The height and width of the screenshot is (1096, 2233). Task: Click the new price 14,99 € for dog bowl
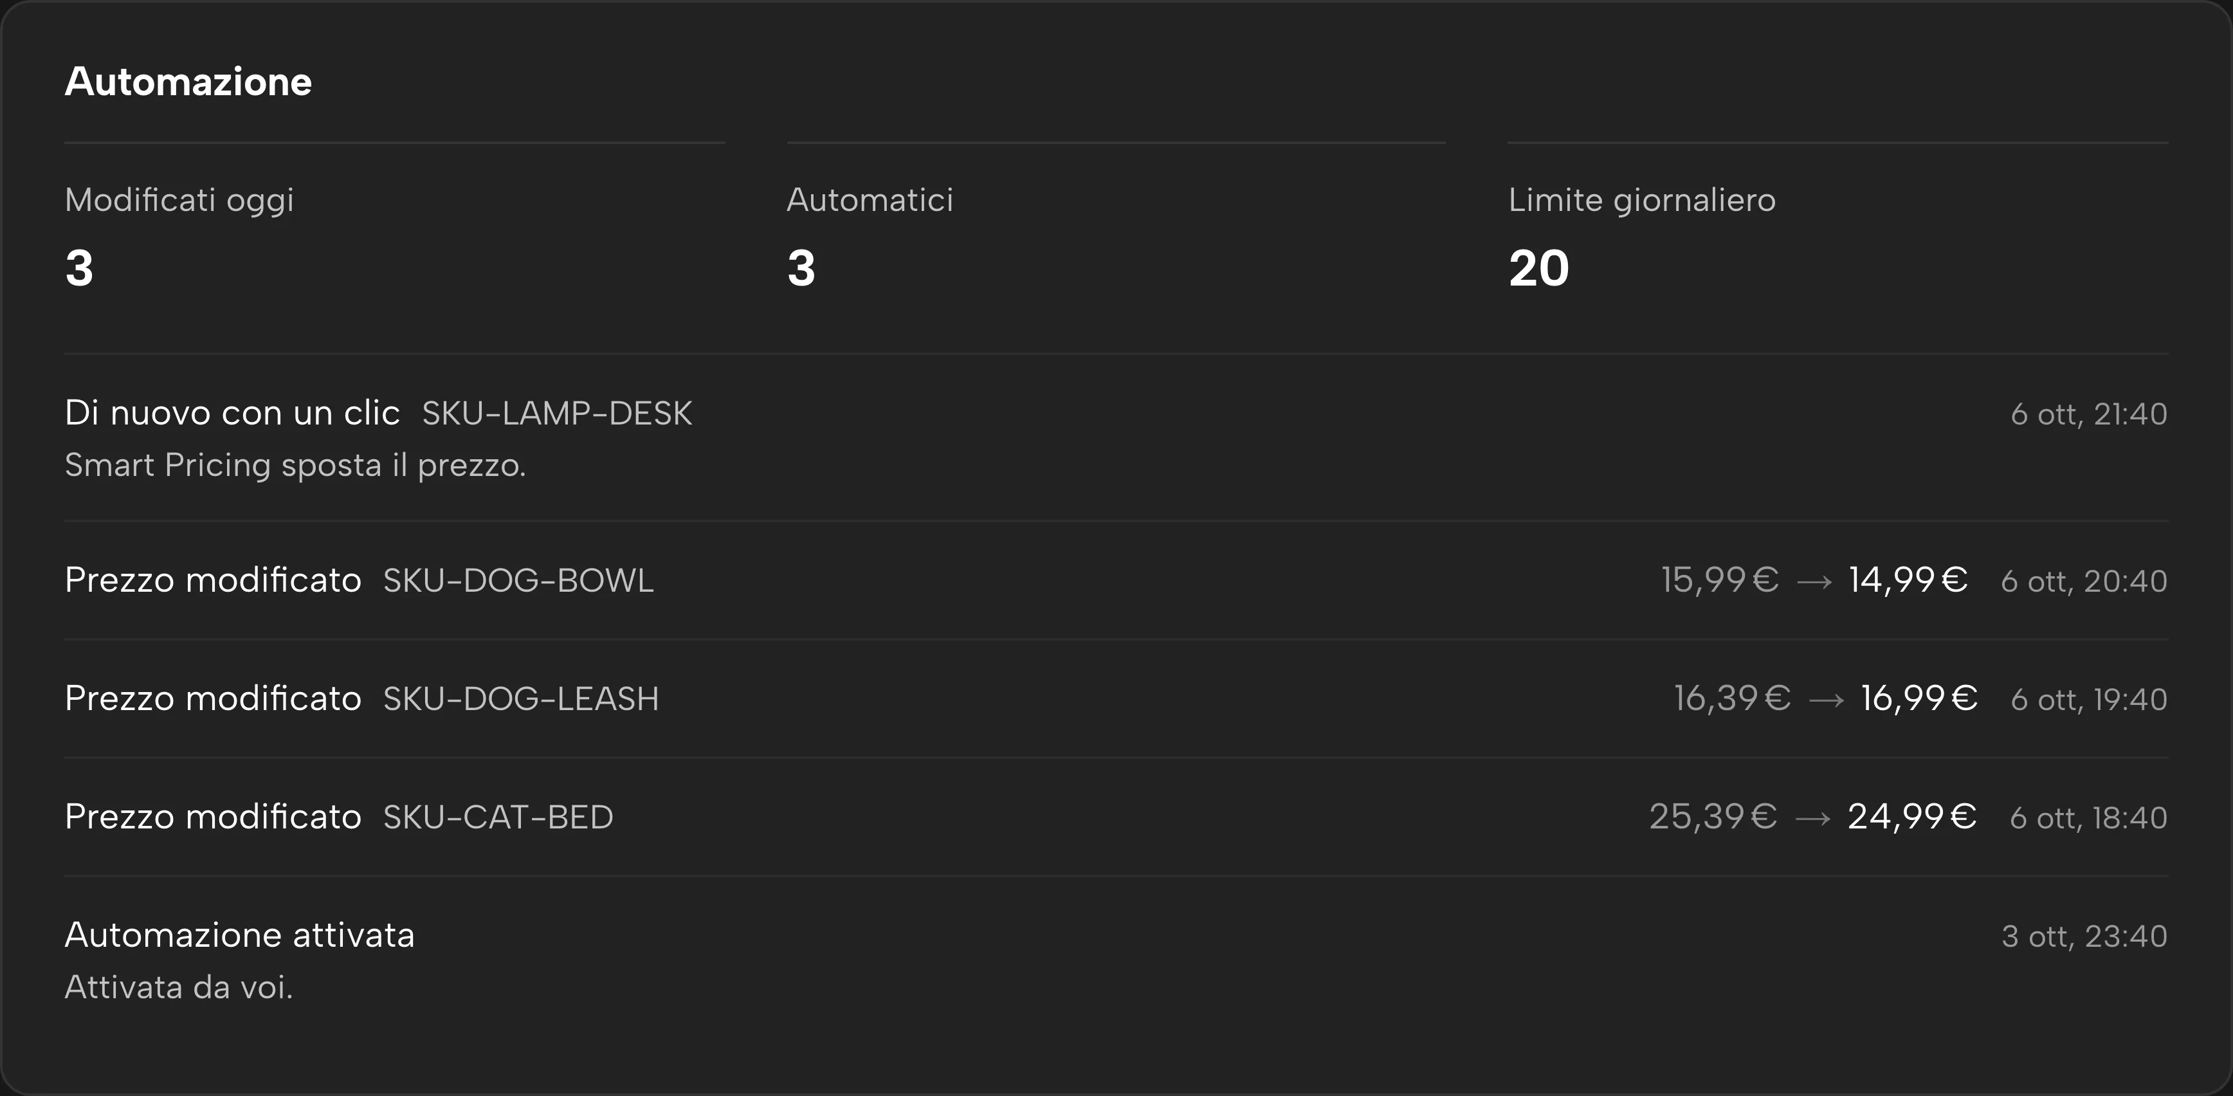[1908, 580]
